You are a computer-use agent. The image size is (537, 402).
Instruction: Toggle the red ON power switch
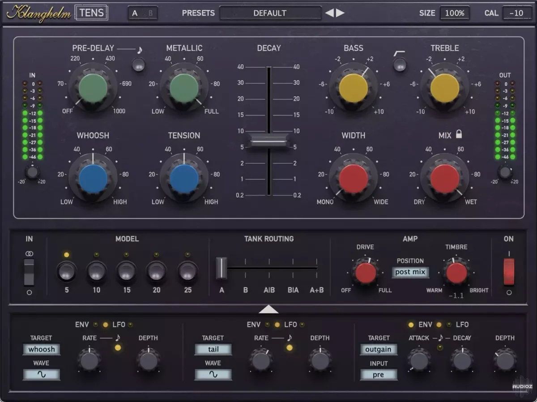point(509,271)
